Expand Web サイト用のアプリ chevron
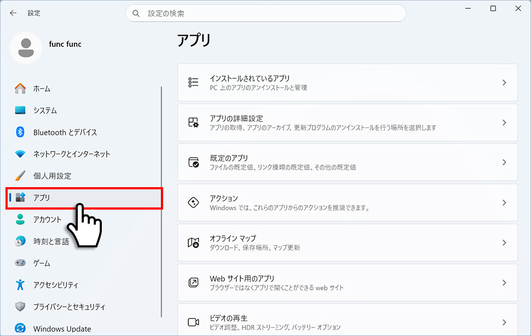The image size is (531, 336). (504, 282)
